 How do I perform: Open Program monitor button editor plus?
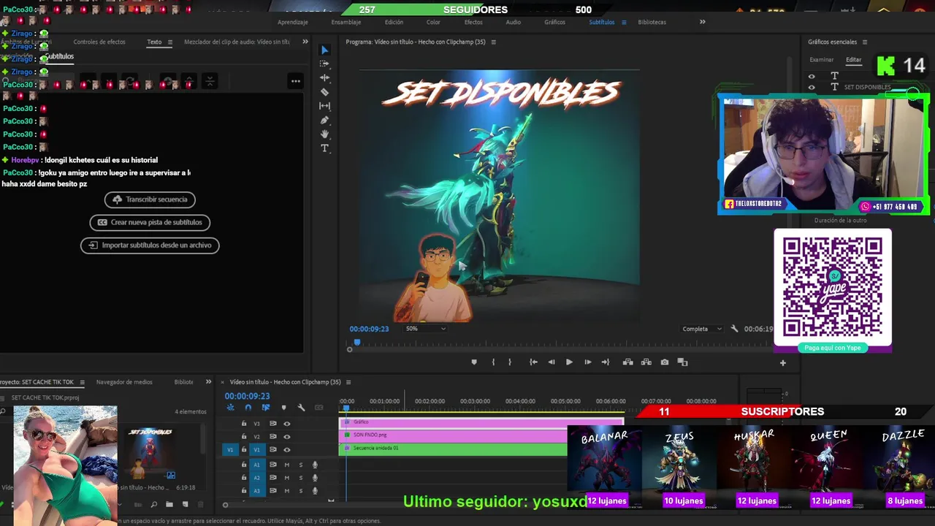click(783, 363)
